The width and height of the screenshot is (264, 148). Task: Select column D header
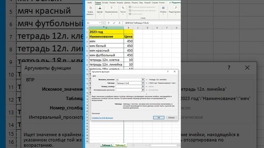click(148, 28)
